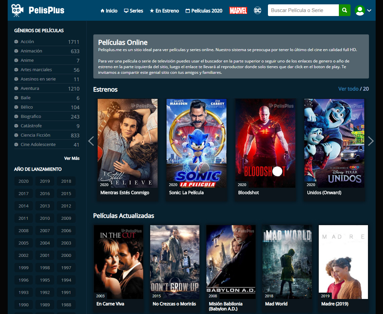The image size is (383, 314).
Task: Filter by release year 2019
Action: point(45,181)
